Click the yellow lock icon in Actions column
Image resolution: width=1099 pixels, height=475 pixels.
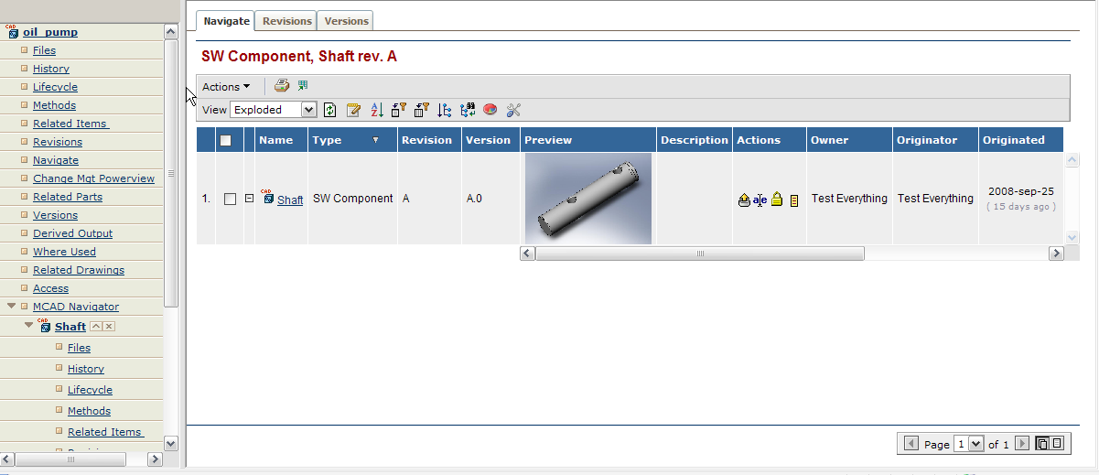click(x=777, y=200)
